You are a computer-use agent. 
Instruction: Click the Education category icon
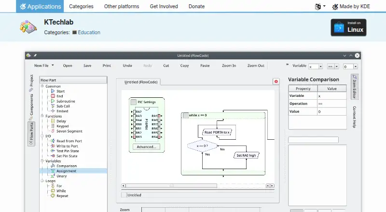pyautogui.click(x=74, y=32)
